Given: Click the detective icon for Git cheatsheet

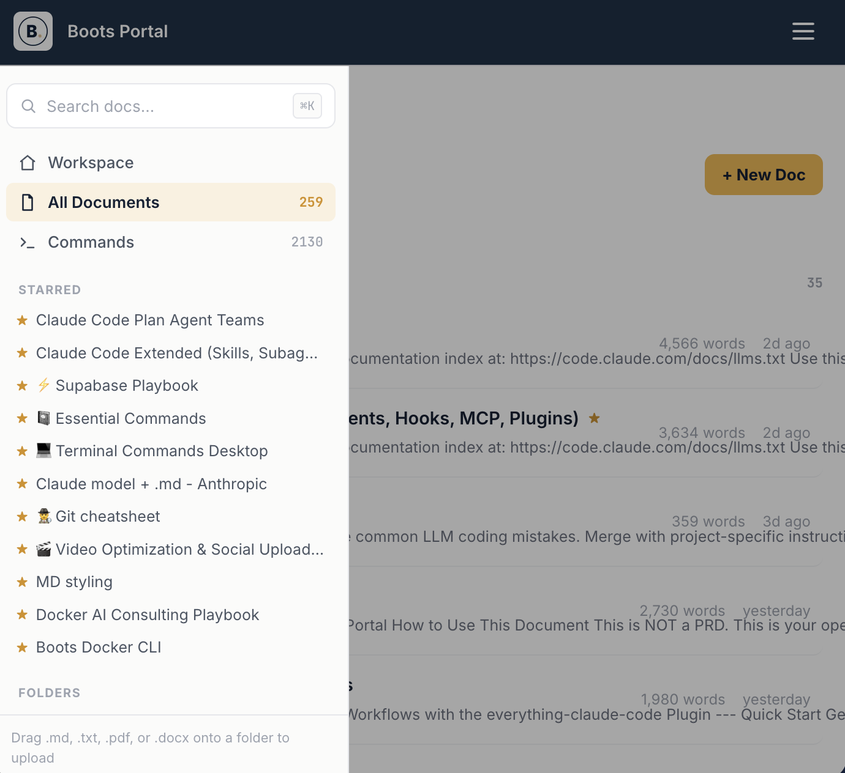Looking at the screenshot, I should pos(43,516).
